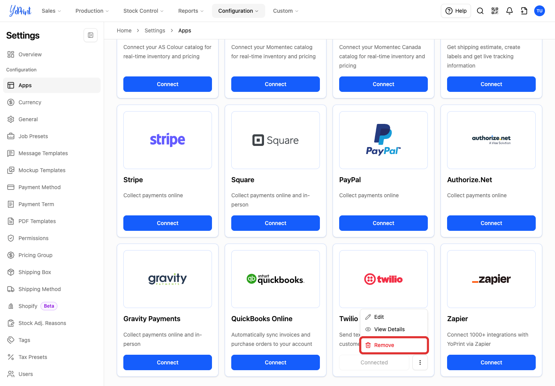Connect the AS Colour catalog
Screen dimensions: 555x386
[168, 84]
